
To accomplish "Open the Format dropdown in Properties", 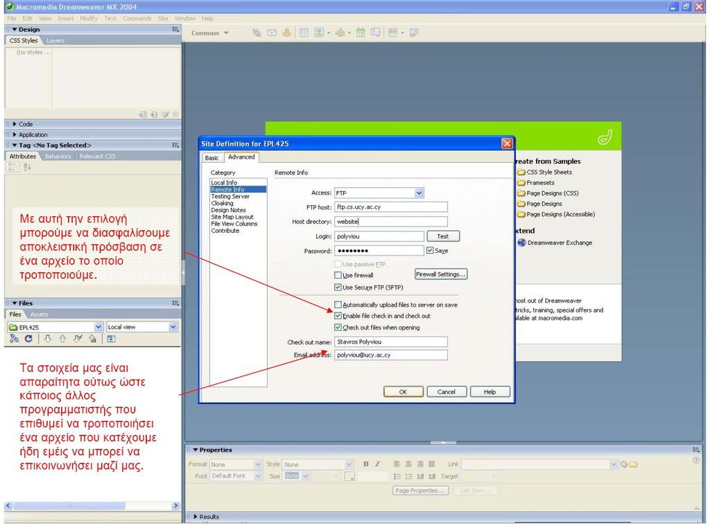I will coord(258,465).
